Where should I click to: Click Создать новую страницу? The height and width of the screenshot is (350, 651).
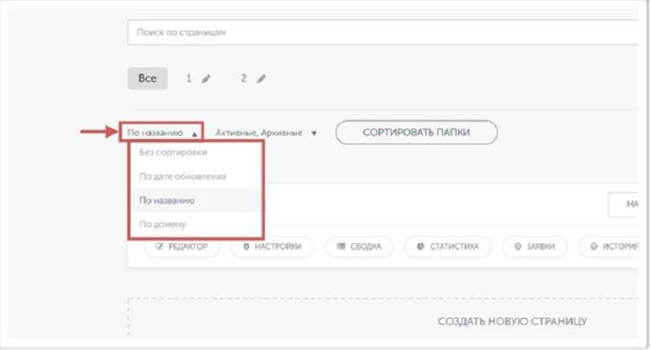512,321
